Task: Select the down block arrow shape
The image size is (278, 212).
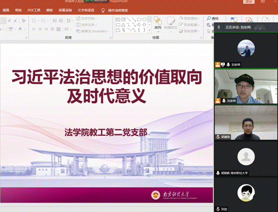Action: tap(144, 25)
